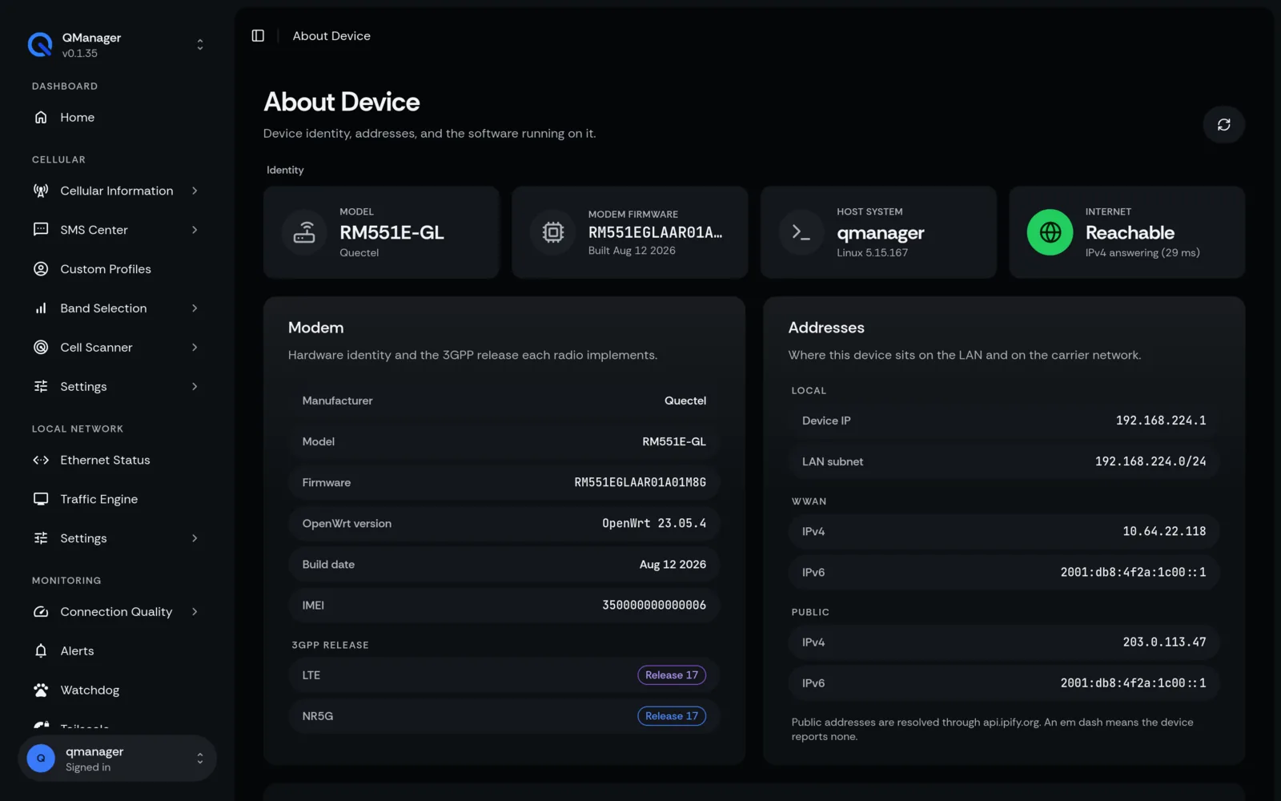Viewport: 1281px width, 801px height.
Task: Expand the Band Selection submenu chevron
Action: [195, 308]
